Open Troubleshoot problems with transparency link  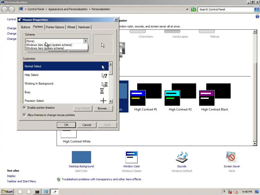pyautogui.click(x=101, y=179)
